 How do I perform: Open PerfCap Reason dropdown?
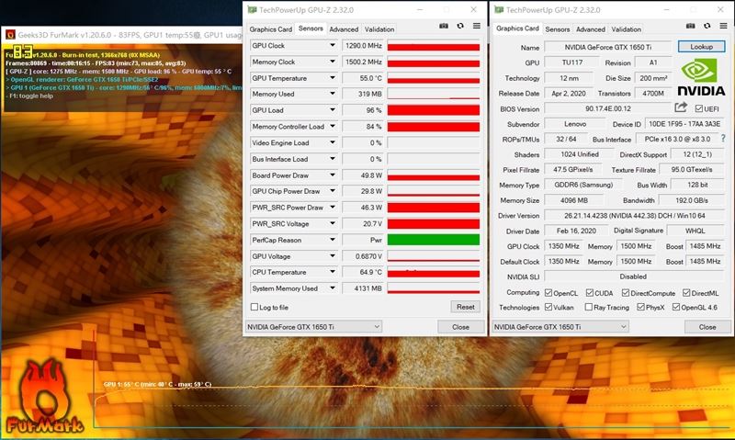click(333, 240)
